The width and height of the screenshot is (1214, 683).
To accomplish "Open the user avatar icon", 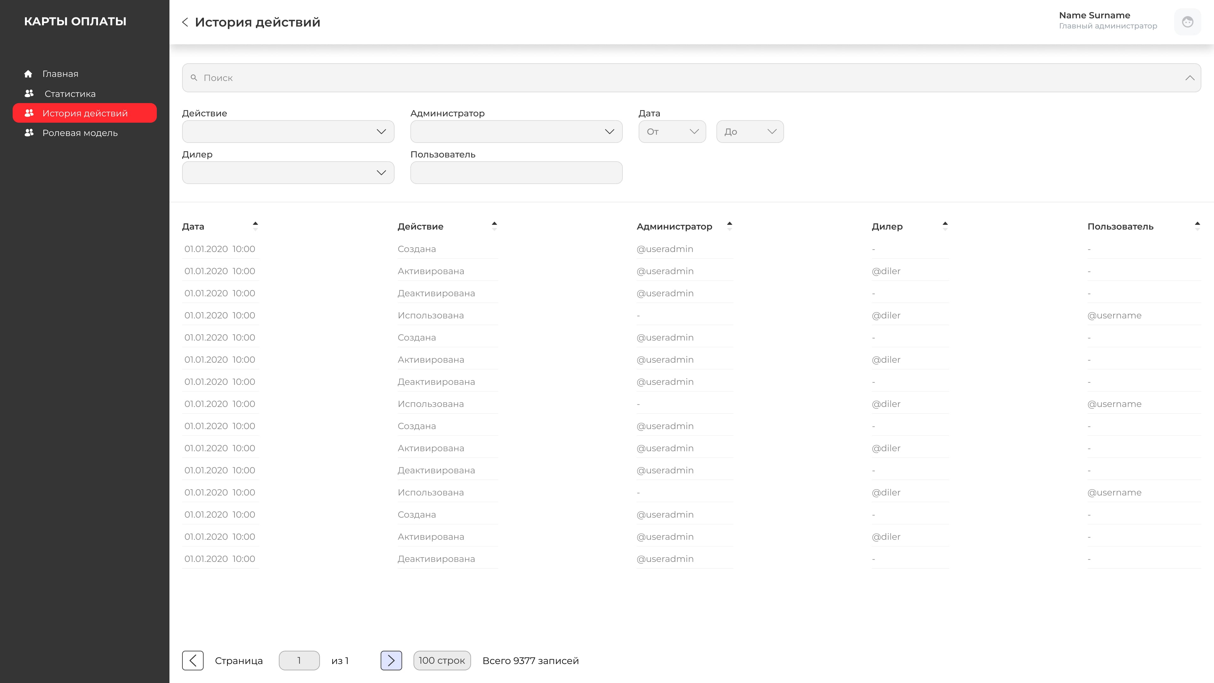I will (x=1187, y=22).
